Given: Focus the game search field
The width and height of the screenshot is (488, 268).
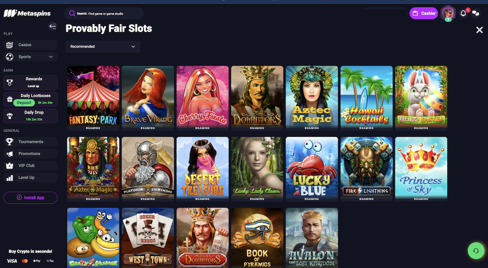Looking at the screenshot, I should [104, 13].
